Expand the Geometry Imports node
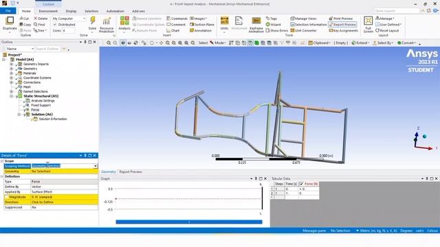Viewport: 440px width, 247px height. click(x=11, y=64)
